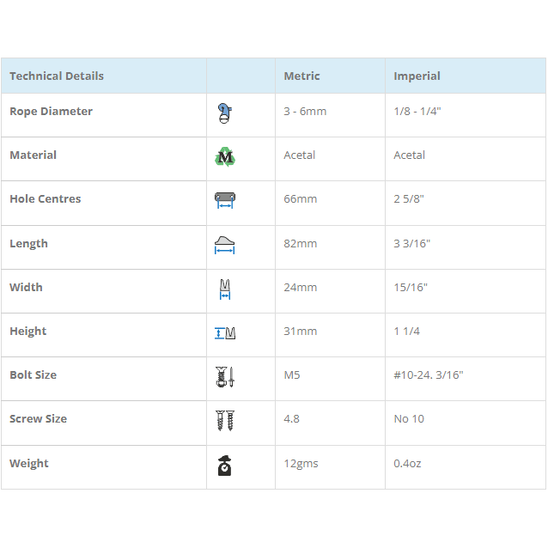
Task: Select the Technical Details header
Action: pyautogui.click(x=57, y=76)
